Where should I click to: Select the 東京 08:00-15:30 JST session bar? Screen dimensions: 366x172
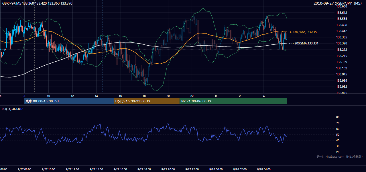(69, 101)
